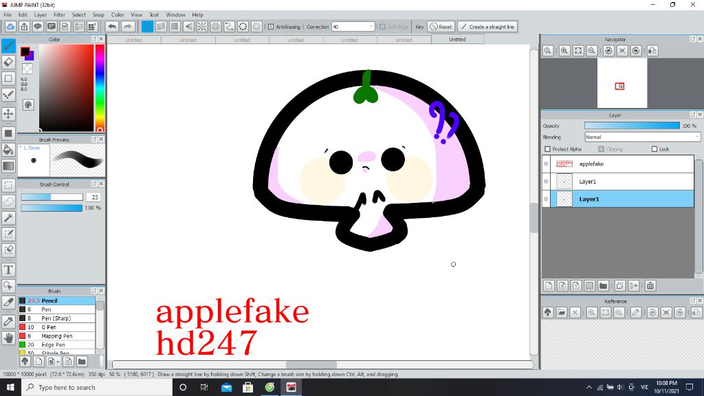Open the color palette icon

(27, 104)
